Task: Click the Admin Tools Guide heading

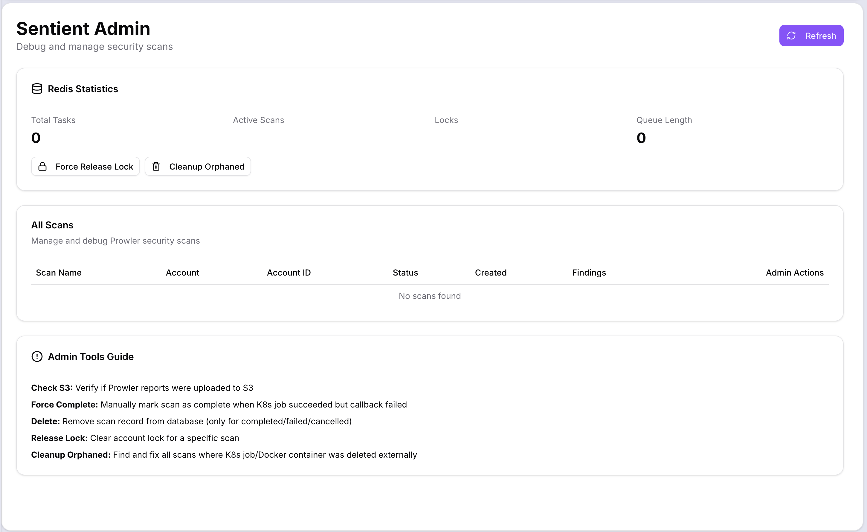Action: point(91,357)
